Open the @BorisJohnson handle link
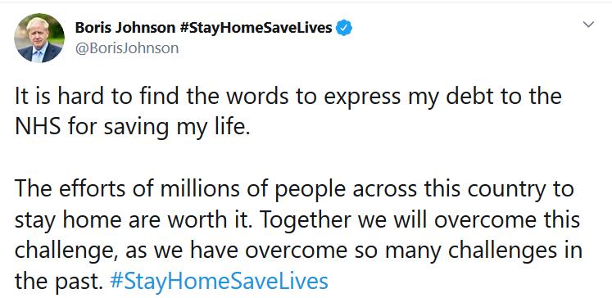Screen dimensions: 612x298 [127, 48]
